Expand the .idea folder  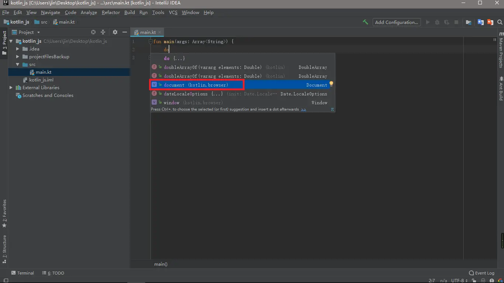coord(18,49)
